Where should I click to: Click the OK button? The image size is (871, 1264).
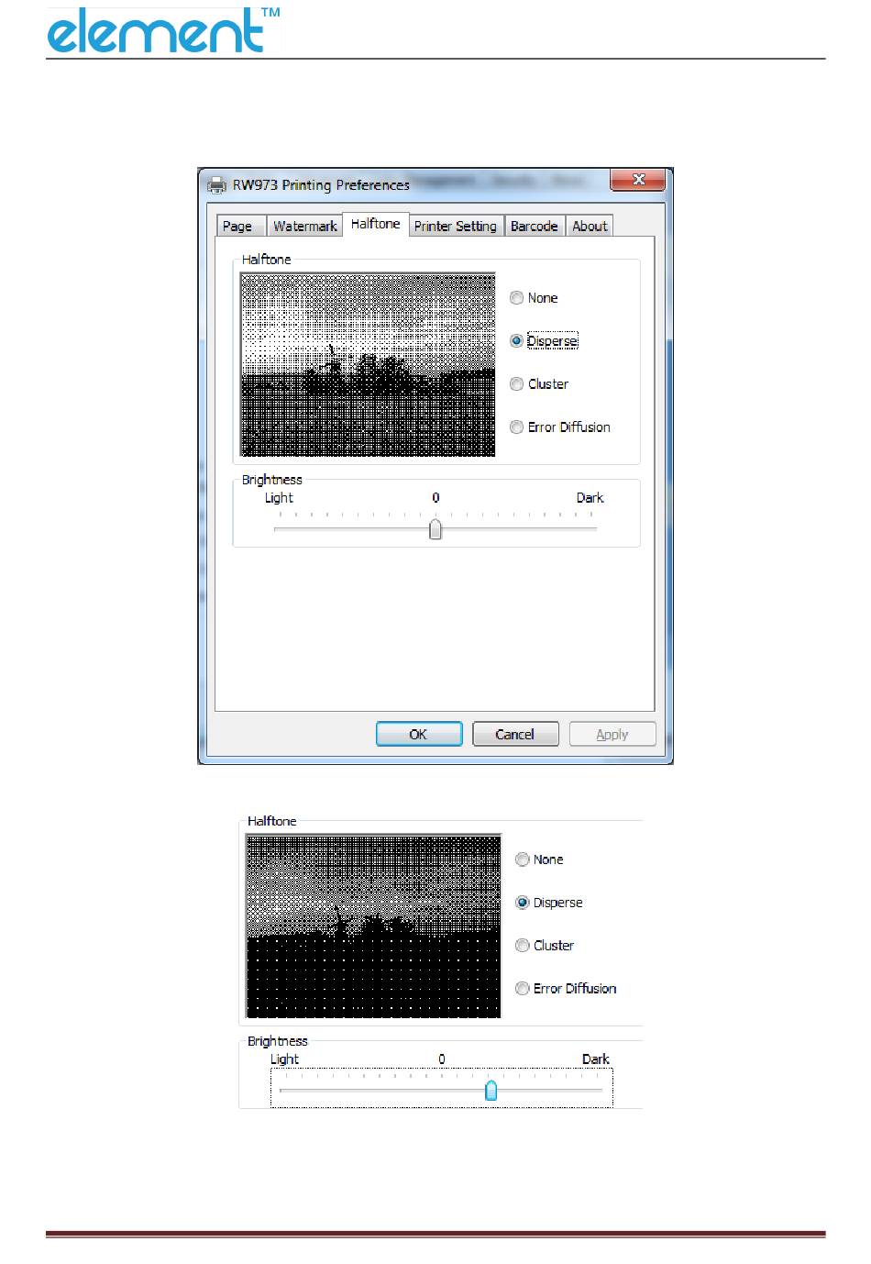click(x=419, y=734)
